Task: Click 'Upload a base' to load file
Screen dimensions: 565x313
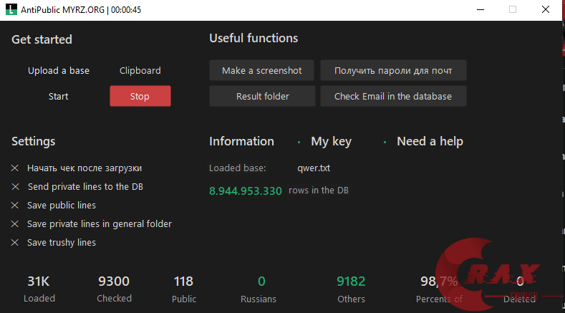Action: point(59,71)
